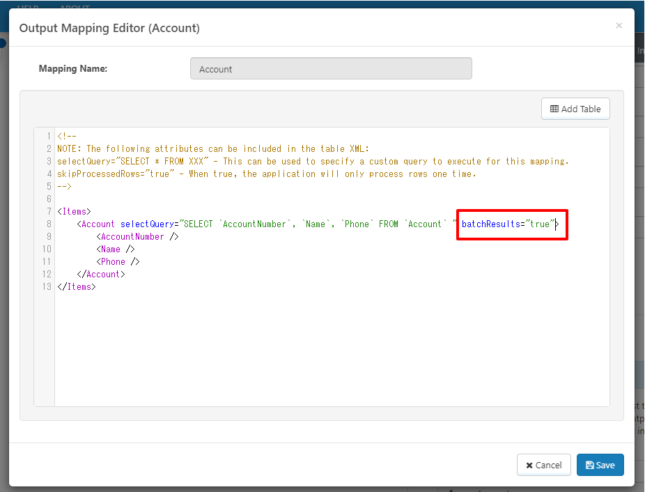Screen dimensions: 645x492
Task: Click the SELECT query string on line 8
Action: [318, 224]
